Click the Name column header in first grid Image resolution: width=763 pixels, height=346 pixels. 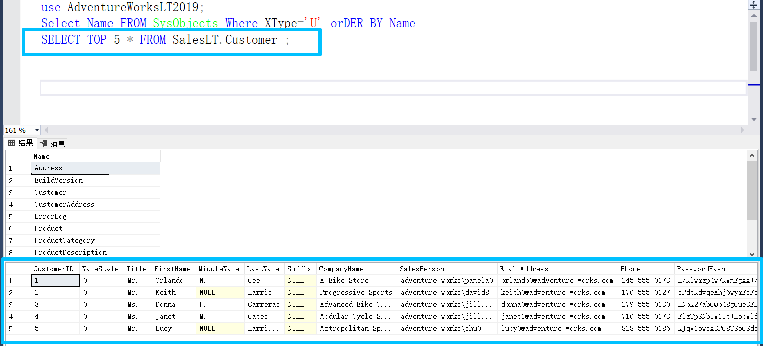(95, 156)
